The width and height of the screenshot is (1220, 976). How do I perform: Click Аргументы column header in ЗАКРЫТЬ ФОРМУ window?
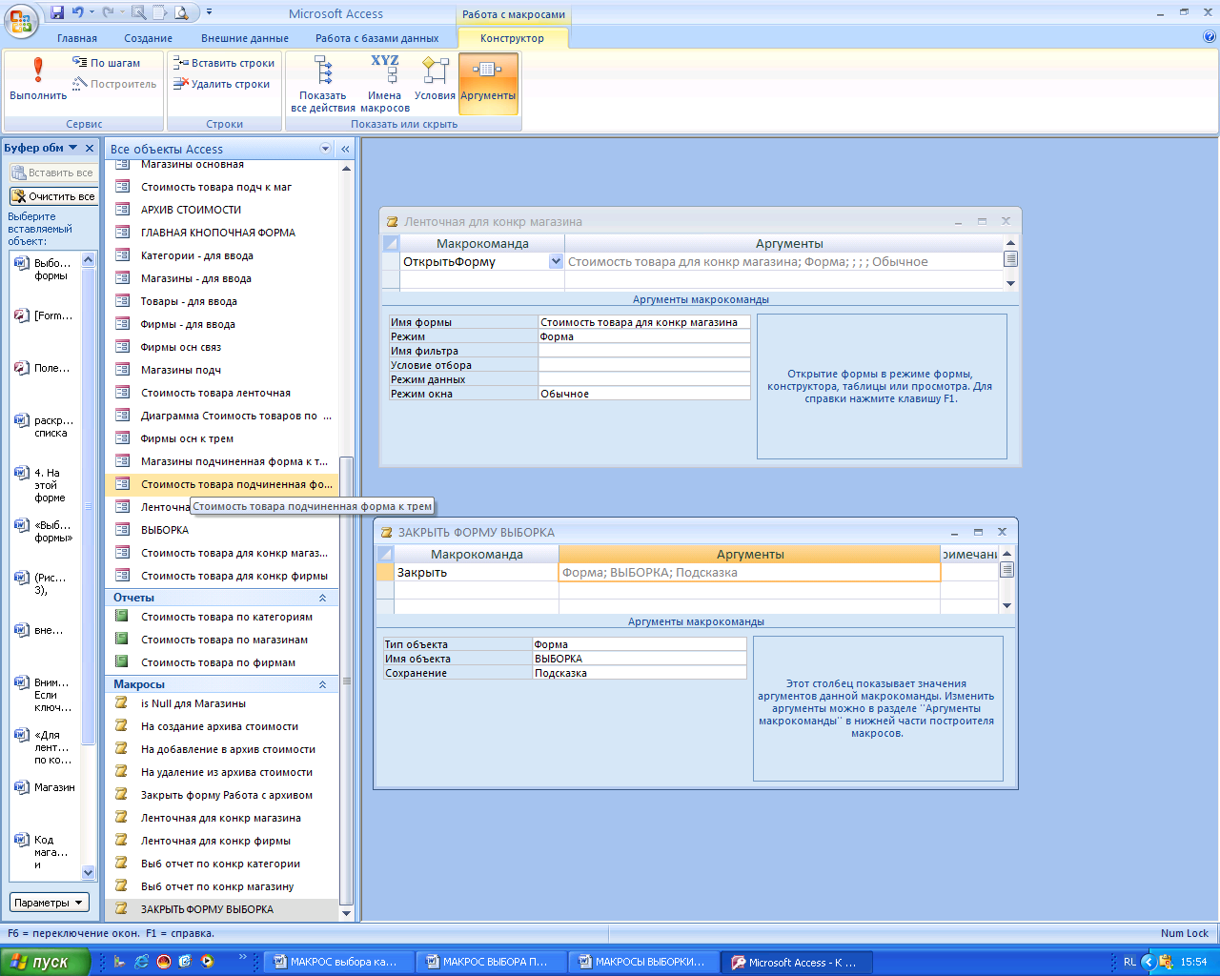point(750,554)
